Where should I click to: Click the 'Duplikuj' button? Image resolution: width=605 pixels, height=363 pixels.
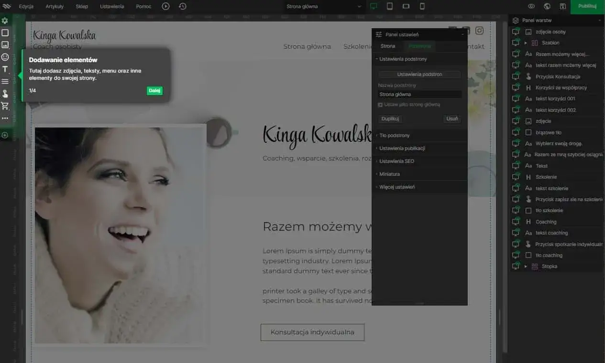390,118
